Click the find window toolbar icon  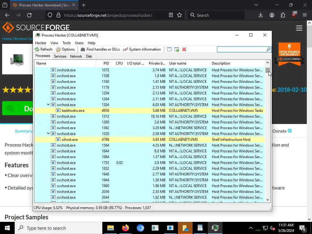(169, 49)
